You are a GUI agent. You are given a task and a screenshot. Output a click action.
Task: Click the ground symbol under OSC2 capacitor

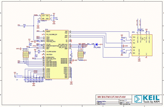coord(54,22)
